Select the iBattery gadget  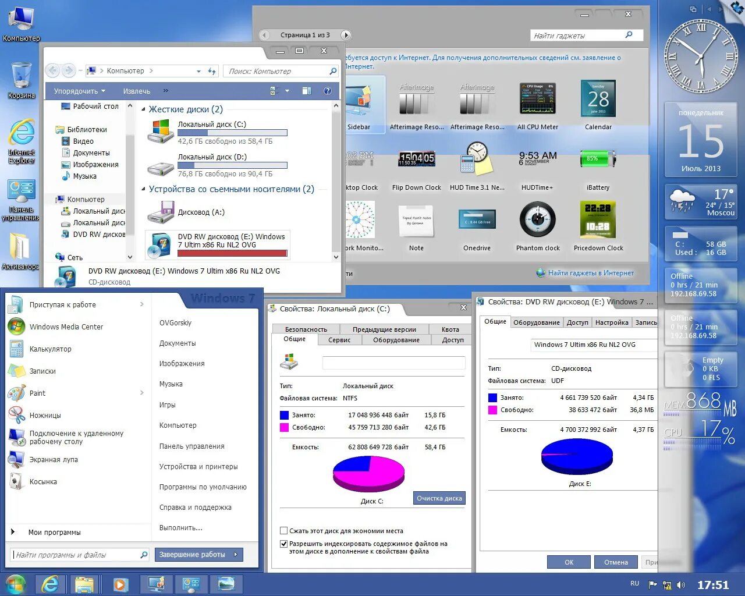click(598, 159)
